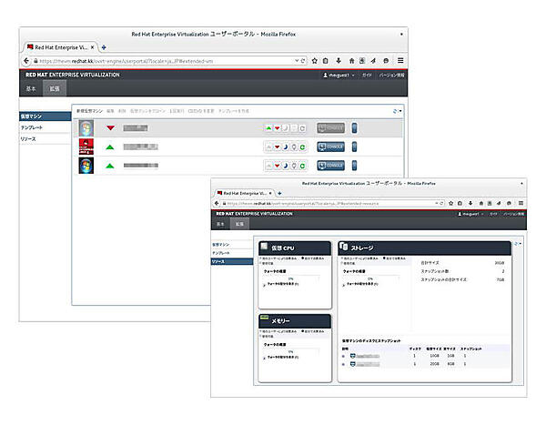Click back arrow in VM list Firefox window
This screenshot has width=546, height=425.
coord(26,61)
